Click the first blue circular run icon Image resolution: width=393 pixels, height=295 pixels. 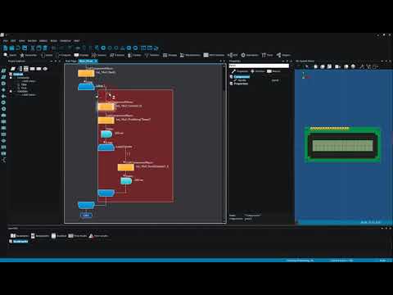[x=103, y=48]
